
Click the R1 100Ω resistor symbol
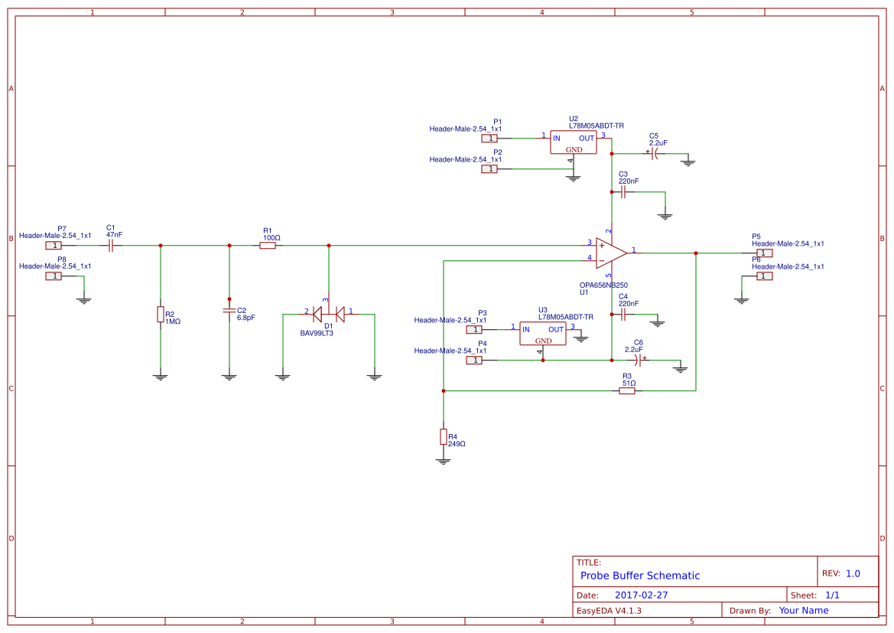pyautogui.click(x=268, y=244)
